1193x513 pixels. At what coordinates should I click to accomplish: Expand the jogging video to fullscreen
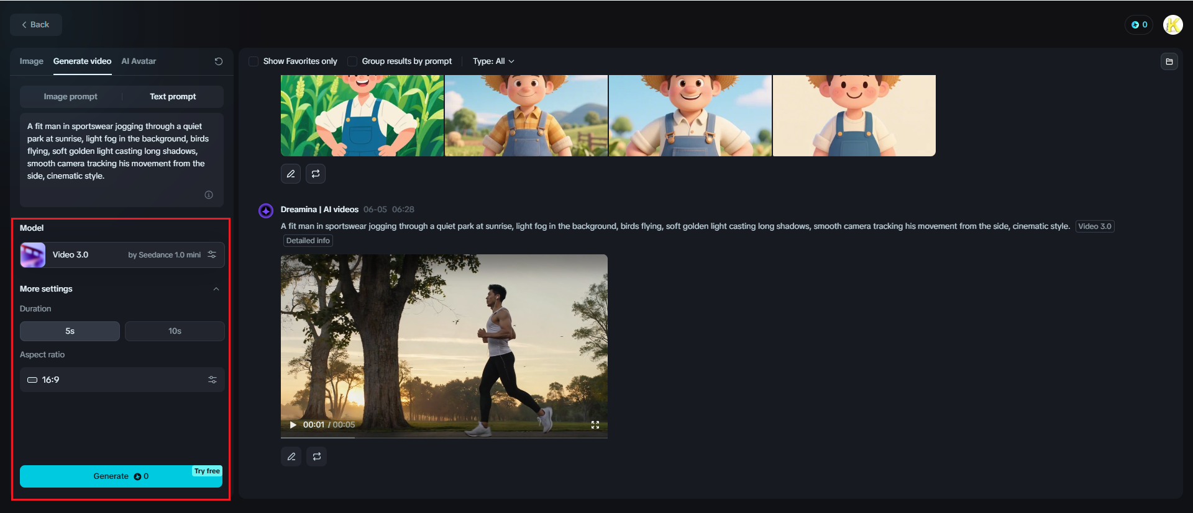point(595,425)
